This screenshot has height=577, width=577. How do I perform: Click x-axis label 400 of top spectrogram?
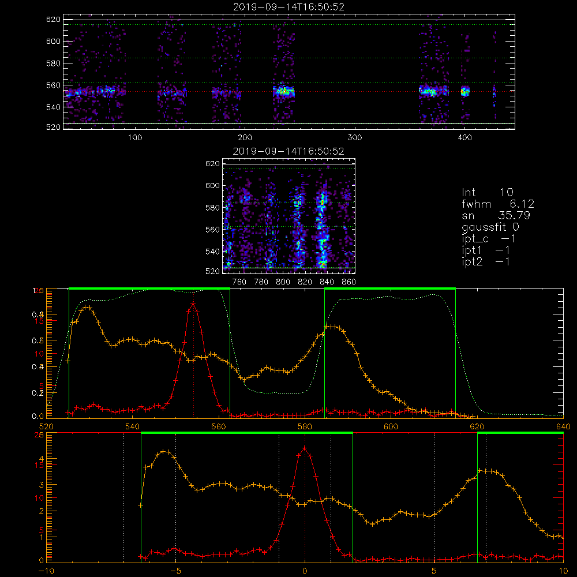(x=464, y=137)
